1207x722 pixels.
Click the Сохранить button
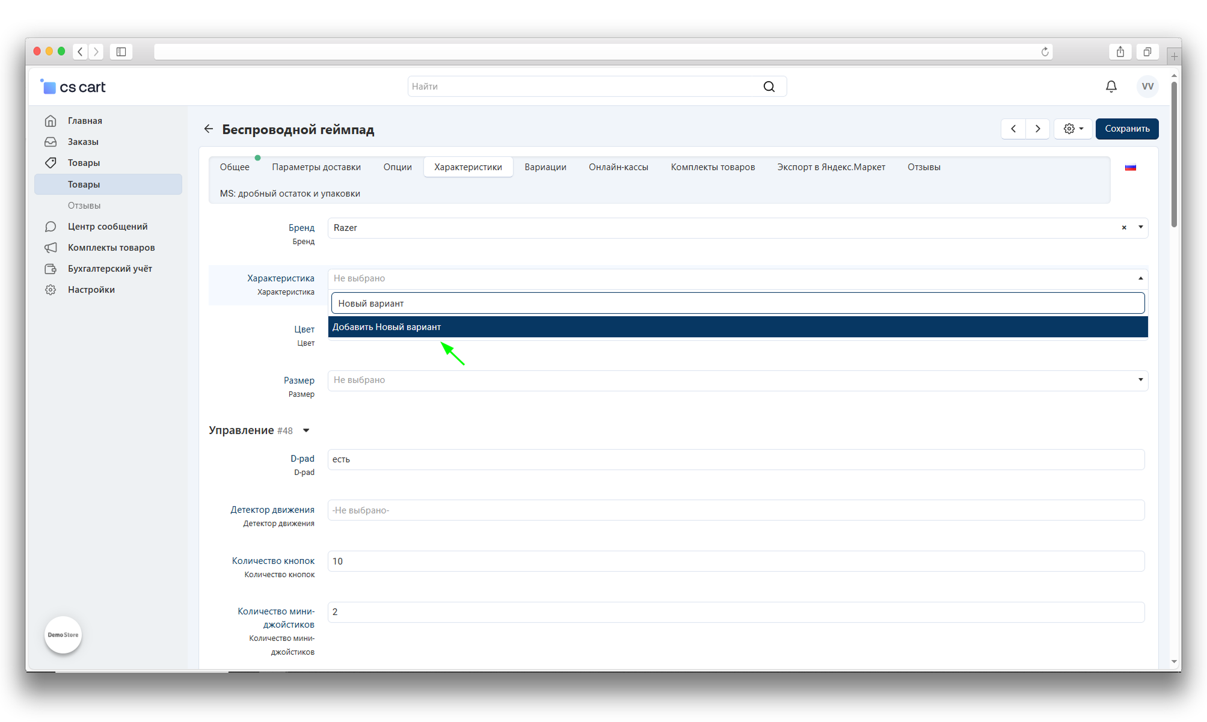coord(1126,129)
